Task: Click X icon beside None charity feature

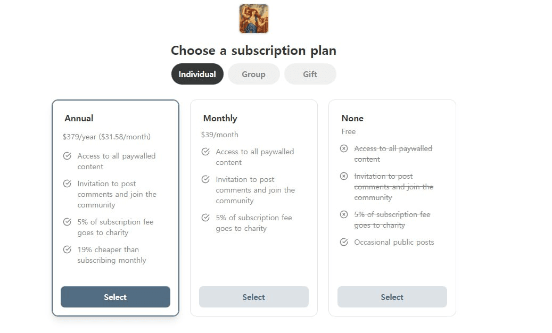Action: (x=344, y=214)
